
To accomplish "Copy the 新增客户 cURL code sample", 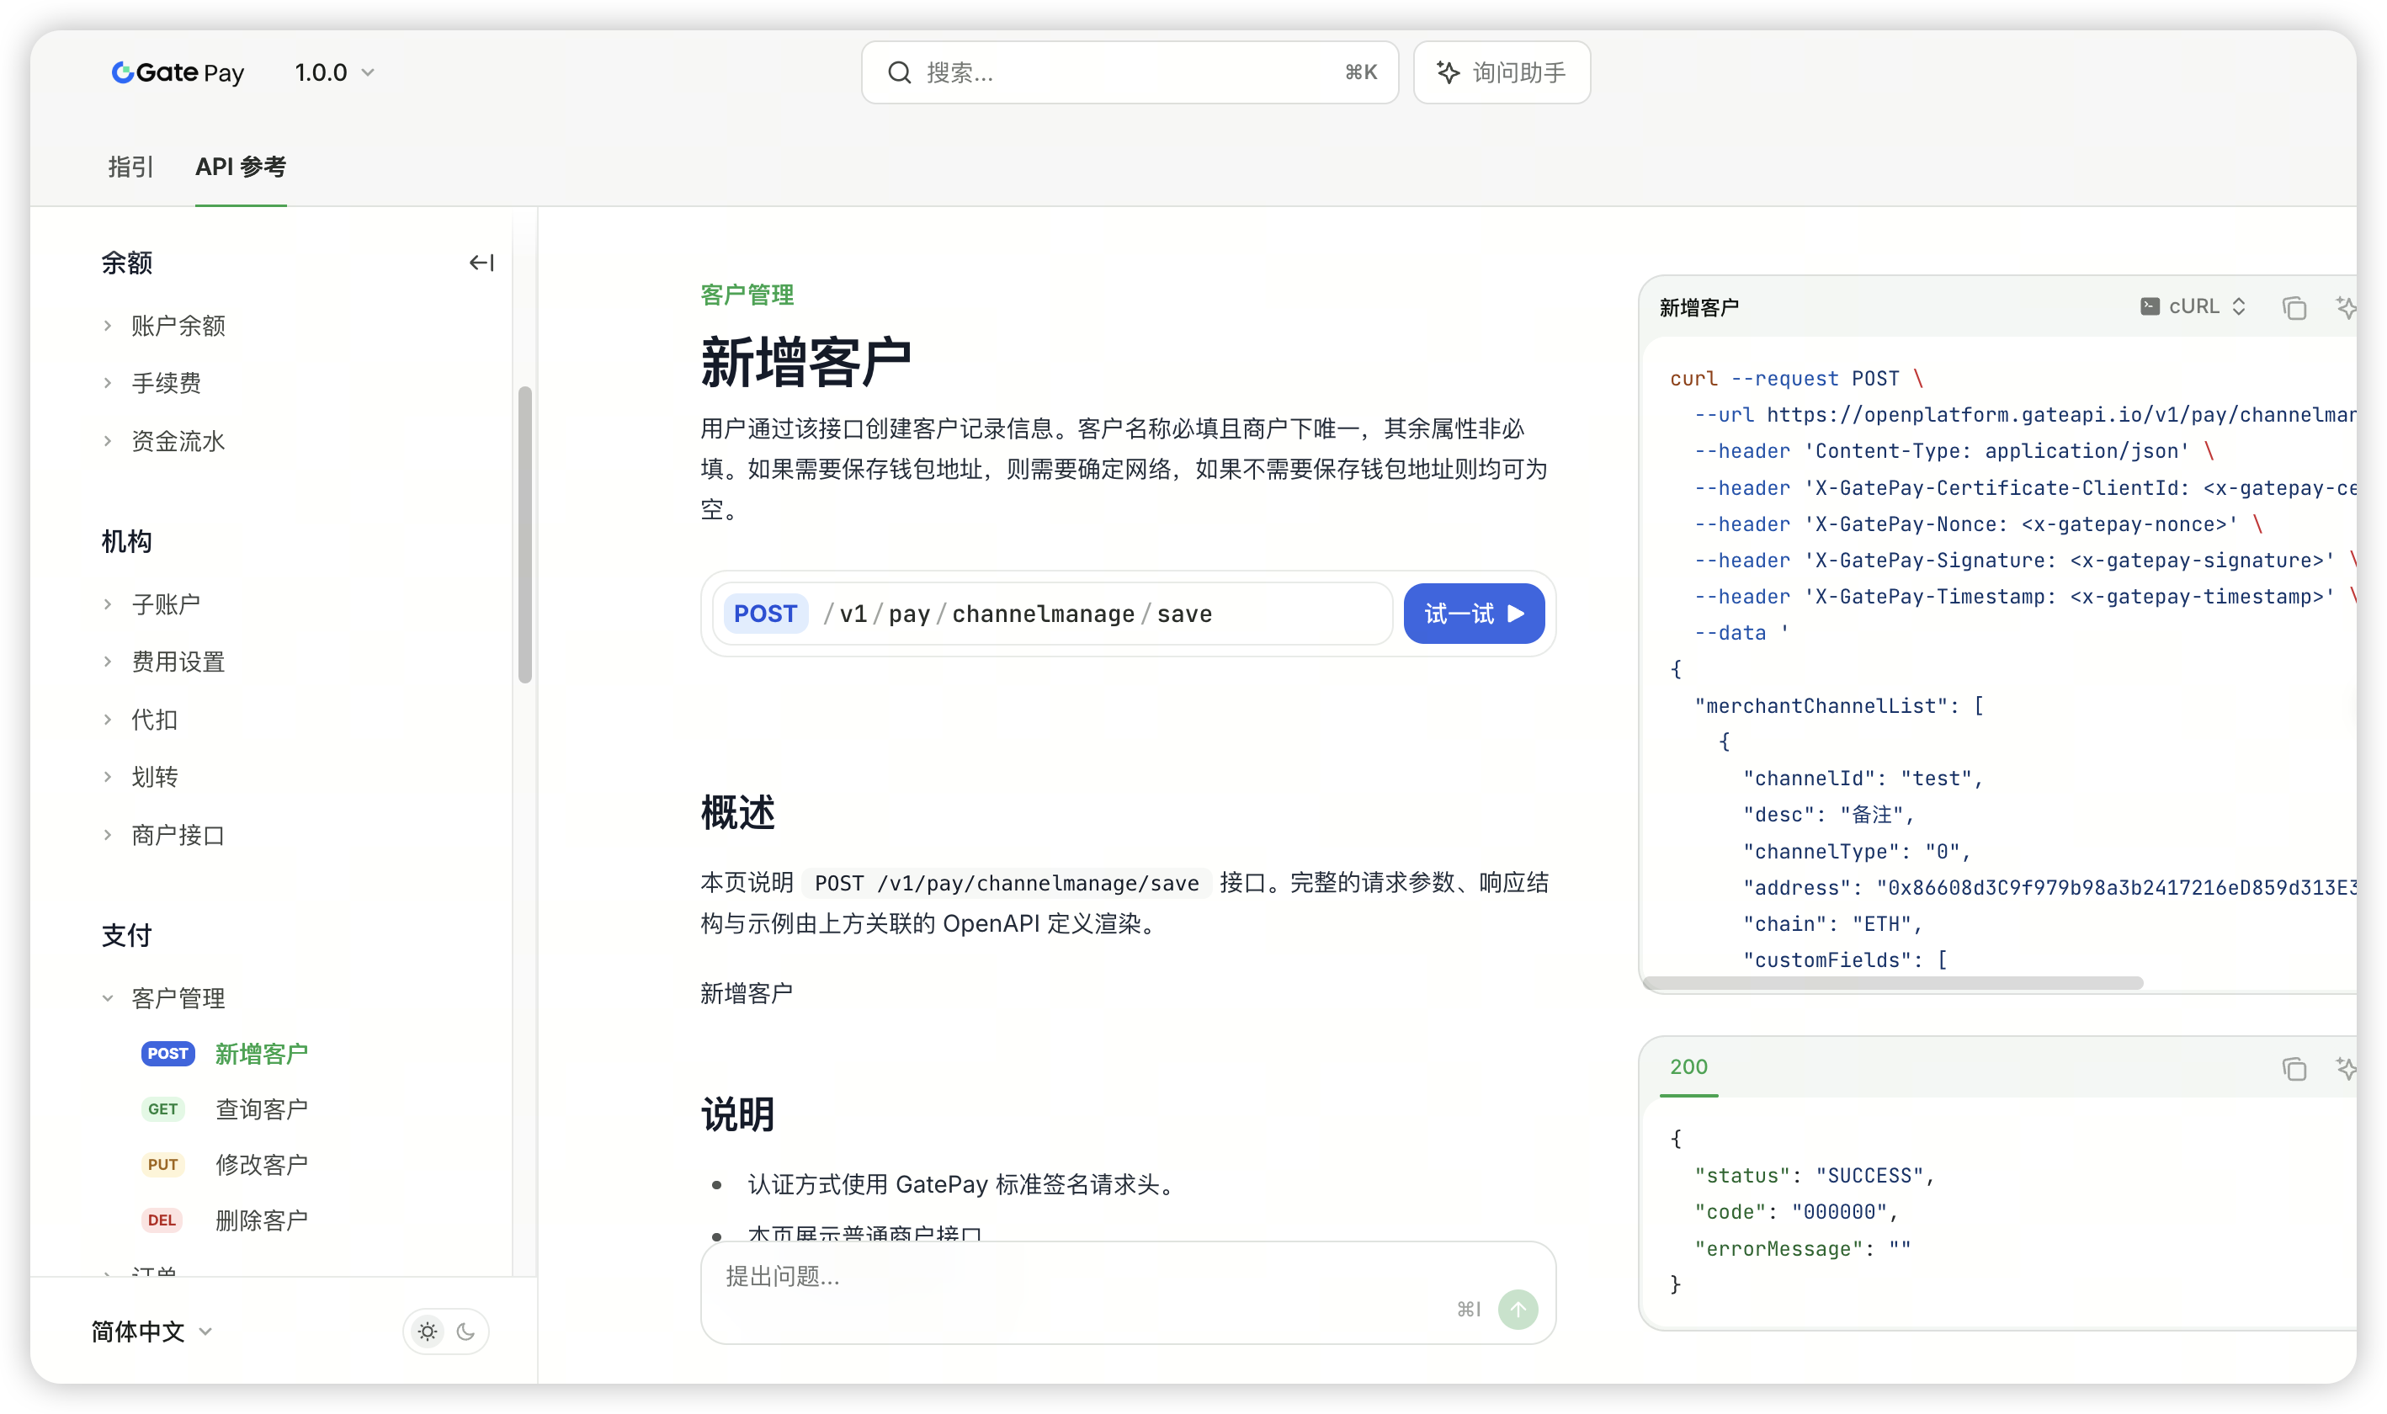I will click(x=2294, y=308).
